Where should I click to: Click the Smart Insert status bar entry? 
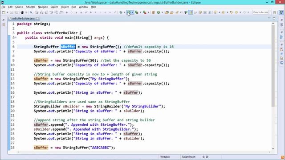(x=189, y=157)
